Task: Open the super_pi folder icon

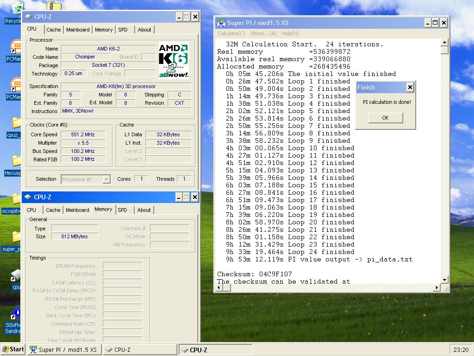Action: click(x=17, y=238)
